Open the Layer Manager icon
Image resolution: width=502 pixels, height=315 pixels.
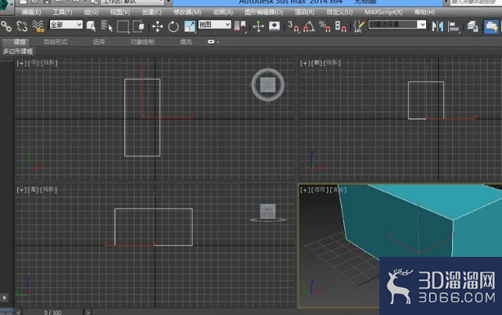pos(473,26)
